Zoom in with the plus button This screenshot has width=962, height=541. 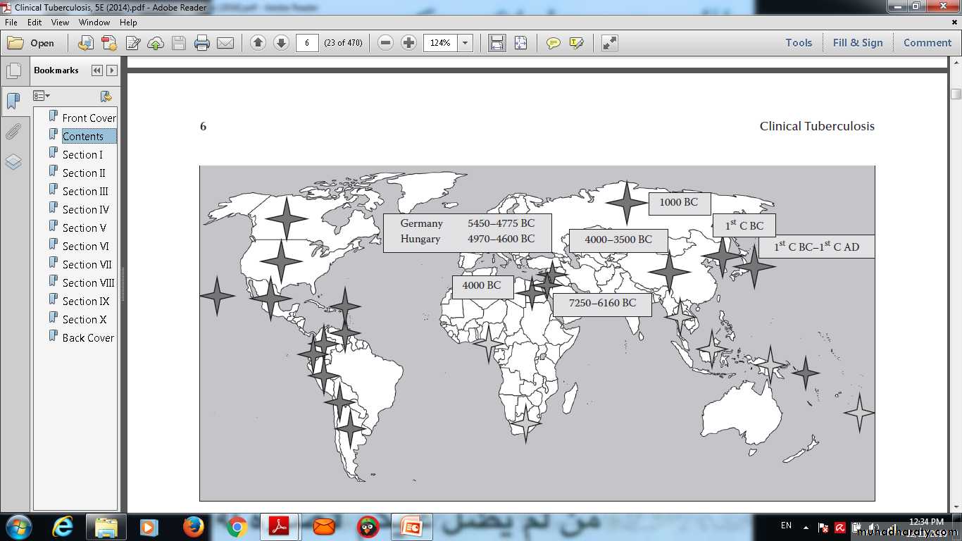pos(408,43)
